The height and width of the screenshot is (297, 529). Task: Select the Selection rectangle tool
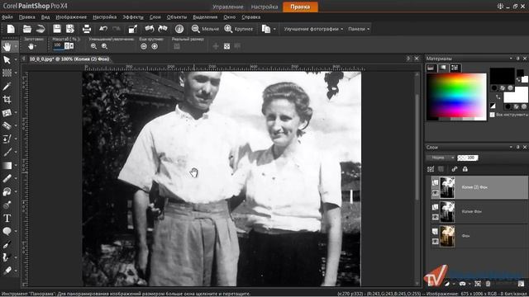(x=7, y=73)
